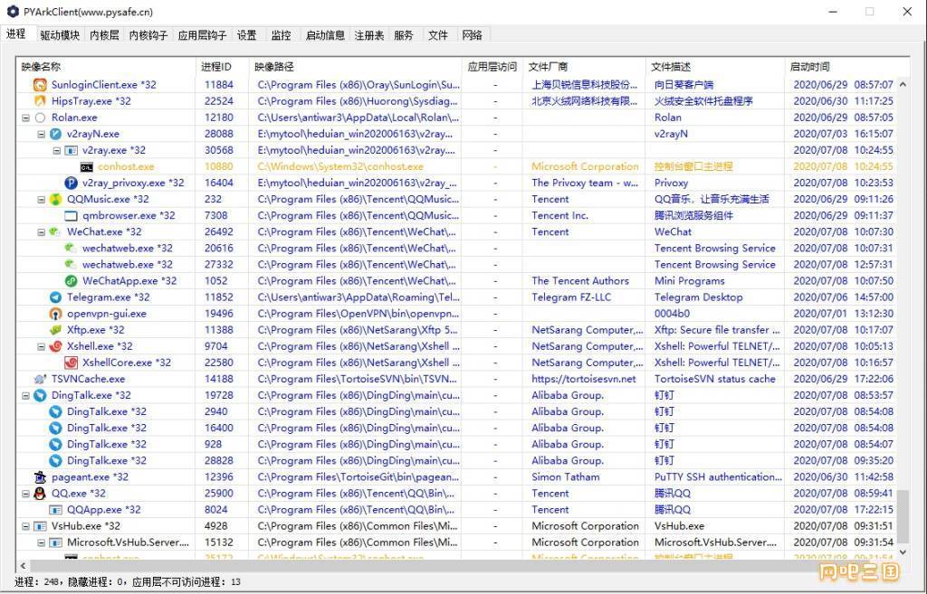Open the 内核层 tab
927x594 pixels.
(104, 35)
